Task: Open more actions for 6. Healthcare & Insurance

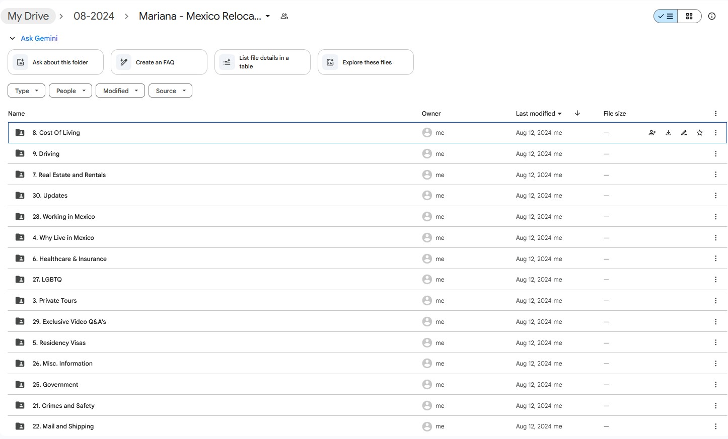Action: click(x=716, y=258)
